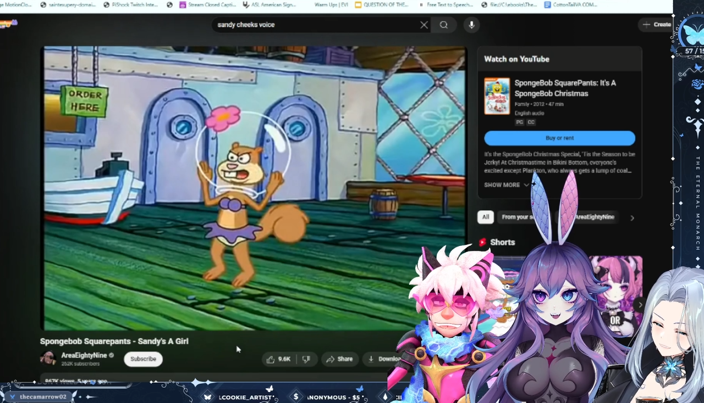The width and height of the screenshot is (704, 403).
Task: Subscribe to AreaEightyNine
Action: (x=143, y=359)
